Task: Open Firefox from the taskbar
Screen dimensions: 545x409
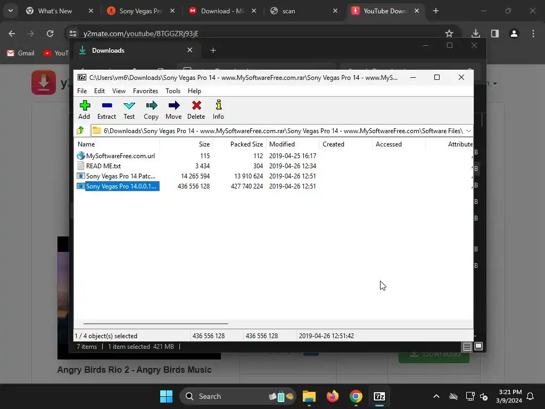Action: (332, 396)
